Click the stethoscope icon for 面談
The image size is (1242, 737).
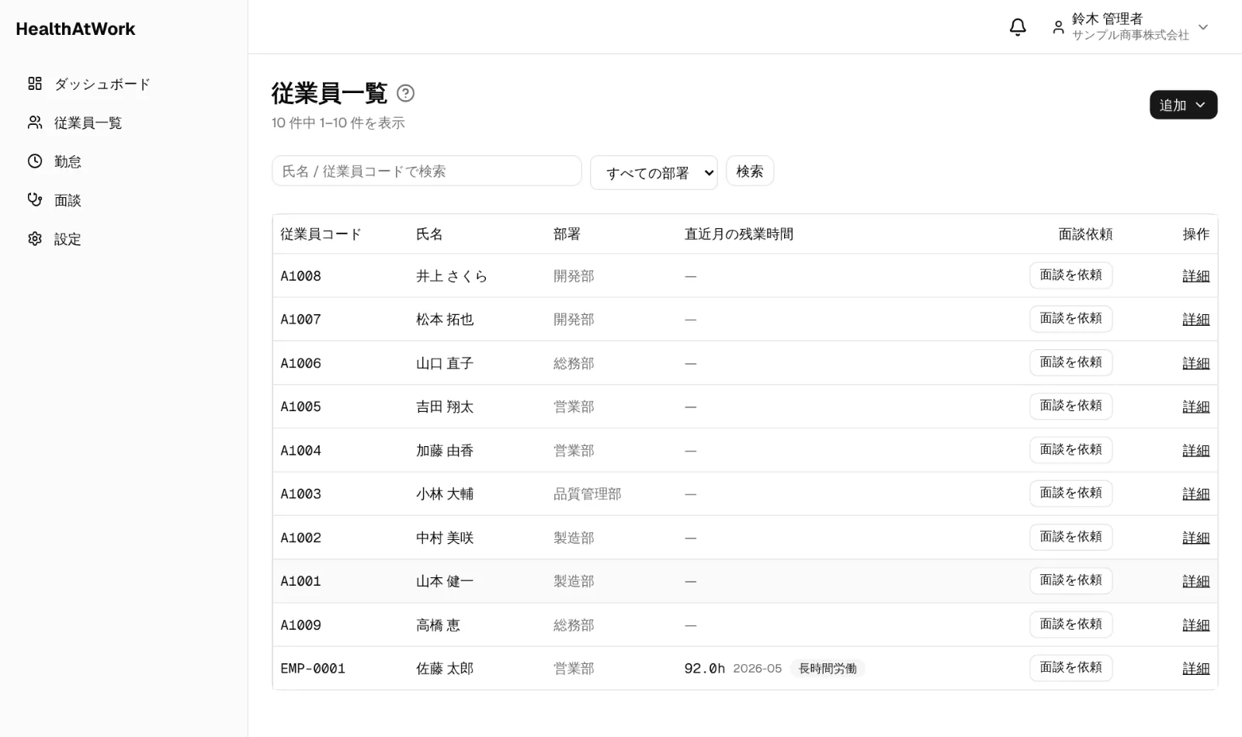35,200
